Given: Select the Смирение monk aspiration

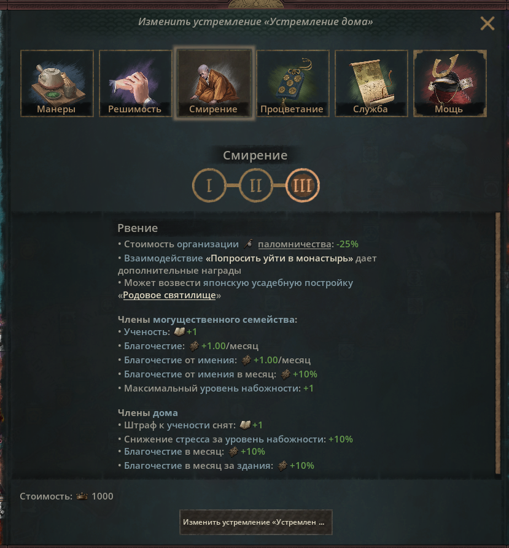Looking at the screenshot, I should coord(214,83).
